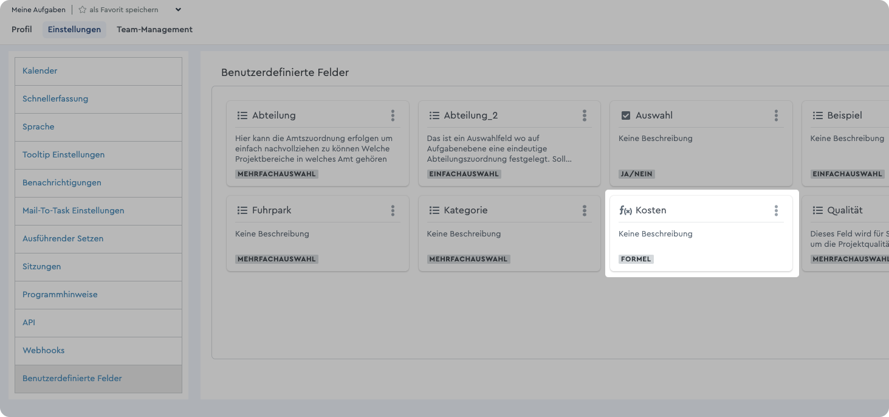Click the list icon beside Kategorie title
The height and width of the screenshot is (417, 889).
pyautogui.click(x=434, y=210)
